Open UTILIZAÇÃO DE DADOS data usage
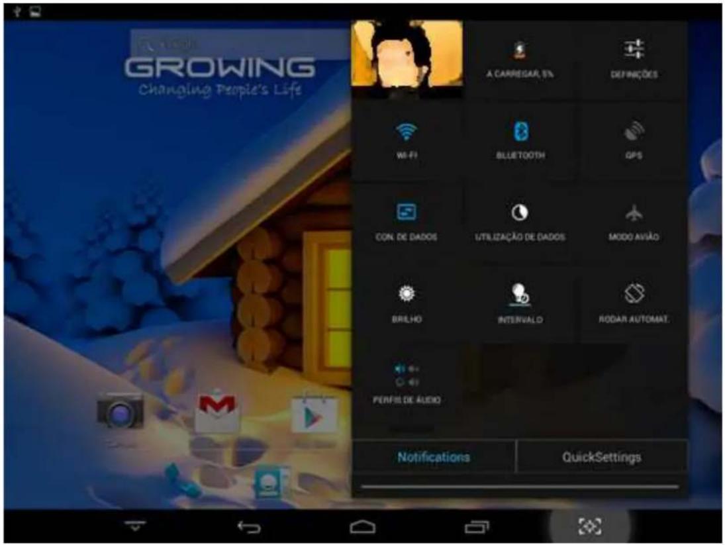This screenshot has height=545, width=725. pos(520,223)
